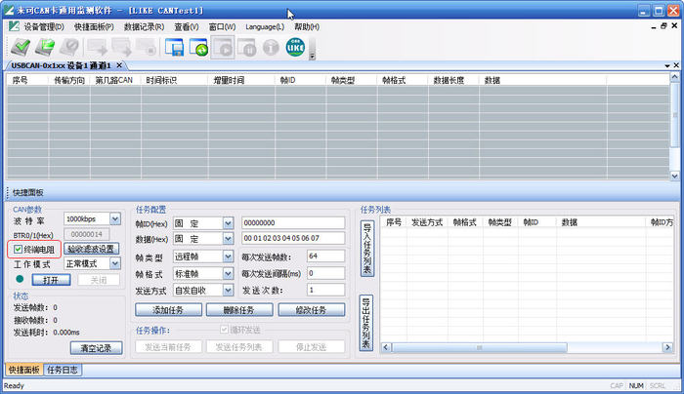This screenshot has height=394, width=684.
Task: Click the 添加任务 button
Action: pyautogui.click(x=168, y=310)
